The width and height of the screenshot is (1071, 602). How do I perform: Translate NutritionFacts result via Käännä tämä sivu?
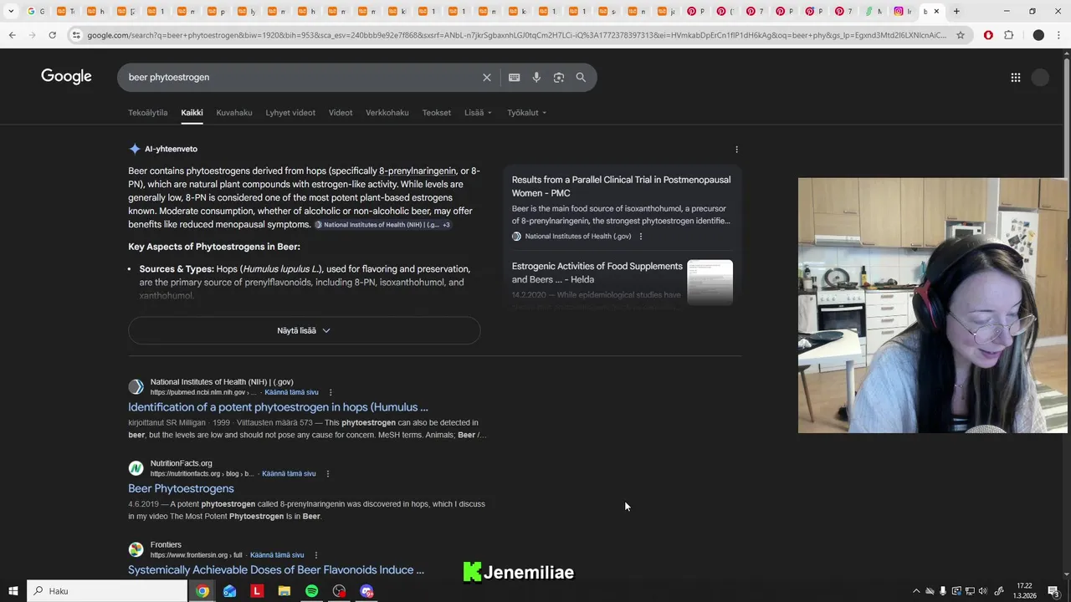point(289,474)
